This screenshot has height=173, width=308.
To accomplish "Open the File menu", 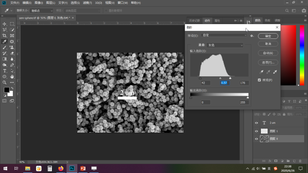I will (15, 3).
